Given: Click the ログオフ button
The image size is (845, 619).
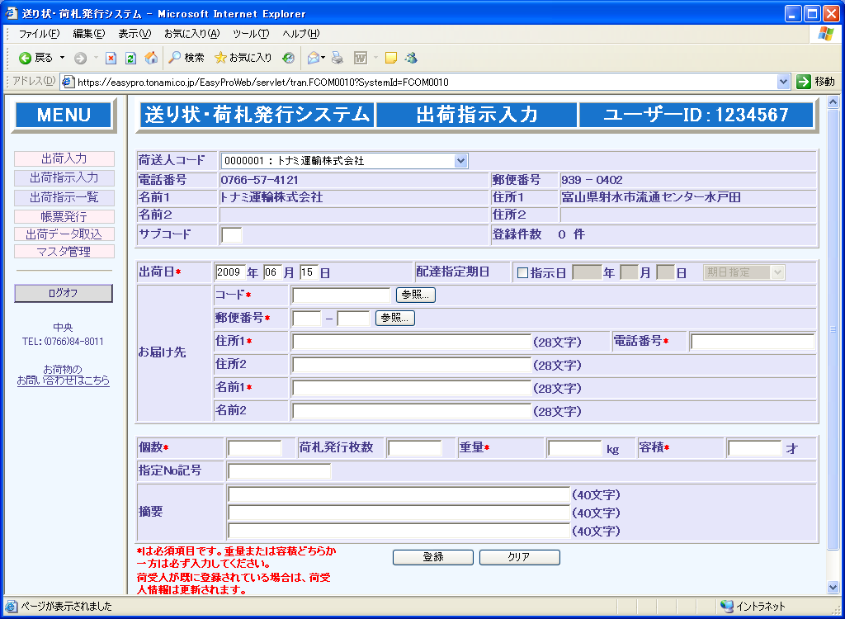Looking at the screenshot, I should pos(64,293).
